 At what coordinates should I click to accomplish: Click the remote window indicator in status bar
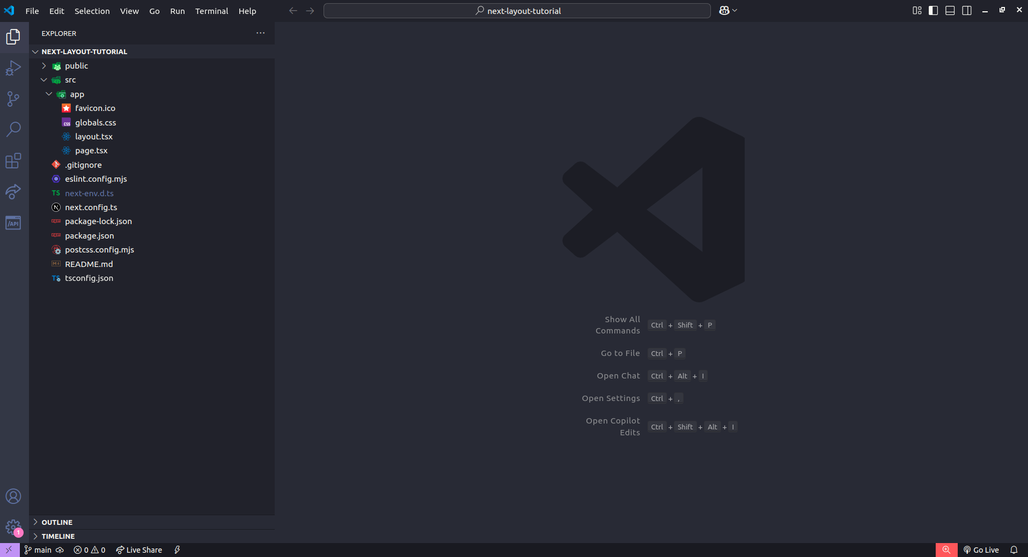pyautogui.click(x=10, y=550)
